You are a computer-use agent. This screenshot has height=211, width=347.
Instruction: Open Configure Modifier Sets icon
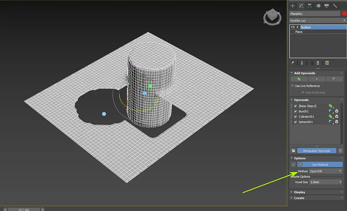point(327,63)
